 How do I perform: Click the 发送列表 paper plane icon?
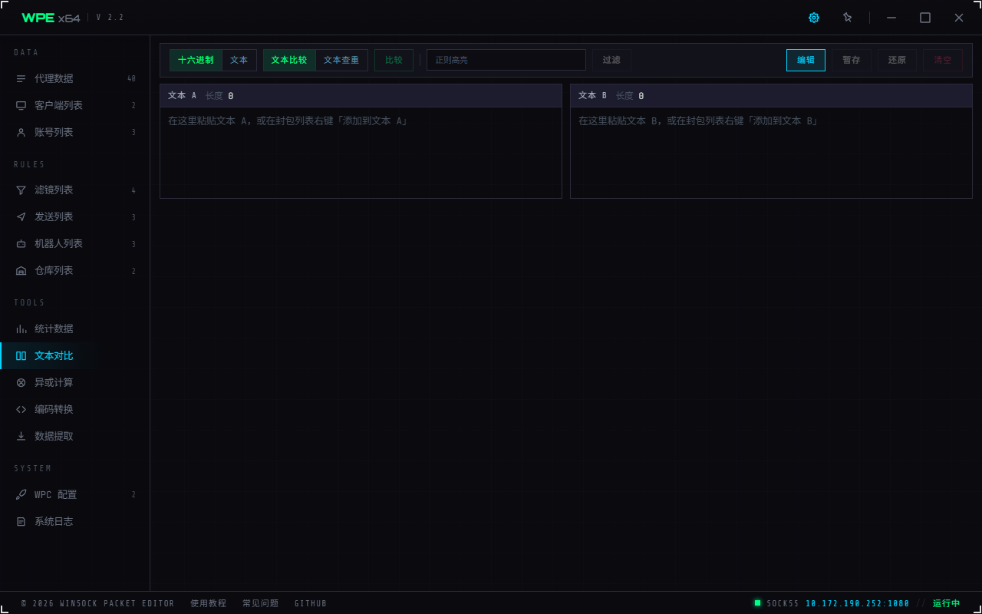21,216
